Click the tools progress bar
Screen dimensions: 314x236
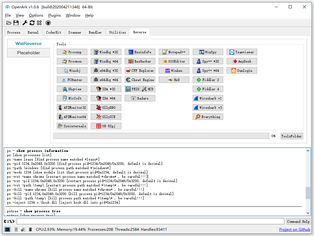[x=161, y=136]
